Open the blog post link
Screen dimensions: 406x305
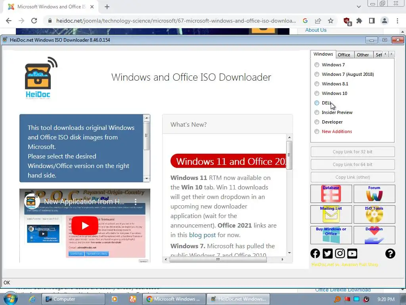pyautogui.click(x=202, y=235)
